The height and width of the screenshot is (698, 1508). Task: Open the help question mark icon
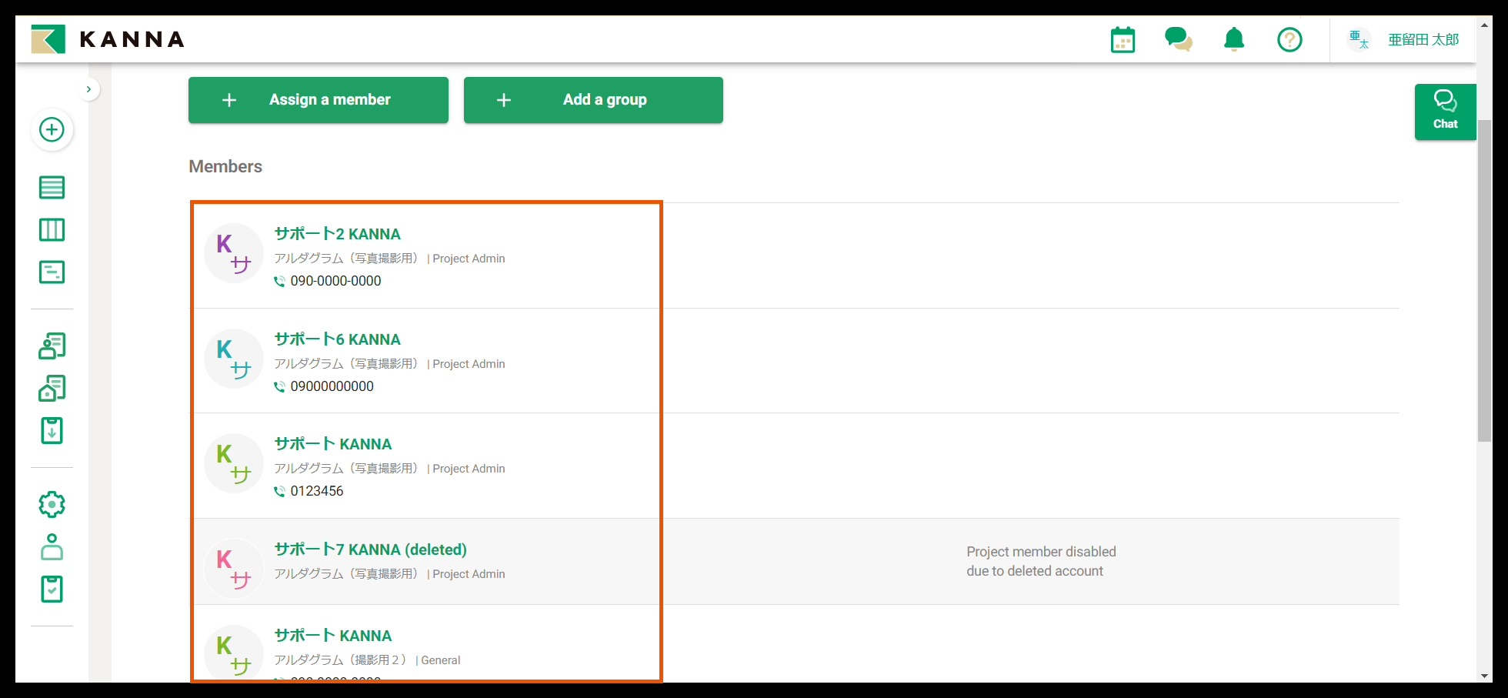(x=1289, y=39)
